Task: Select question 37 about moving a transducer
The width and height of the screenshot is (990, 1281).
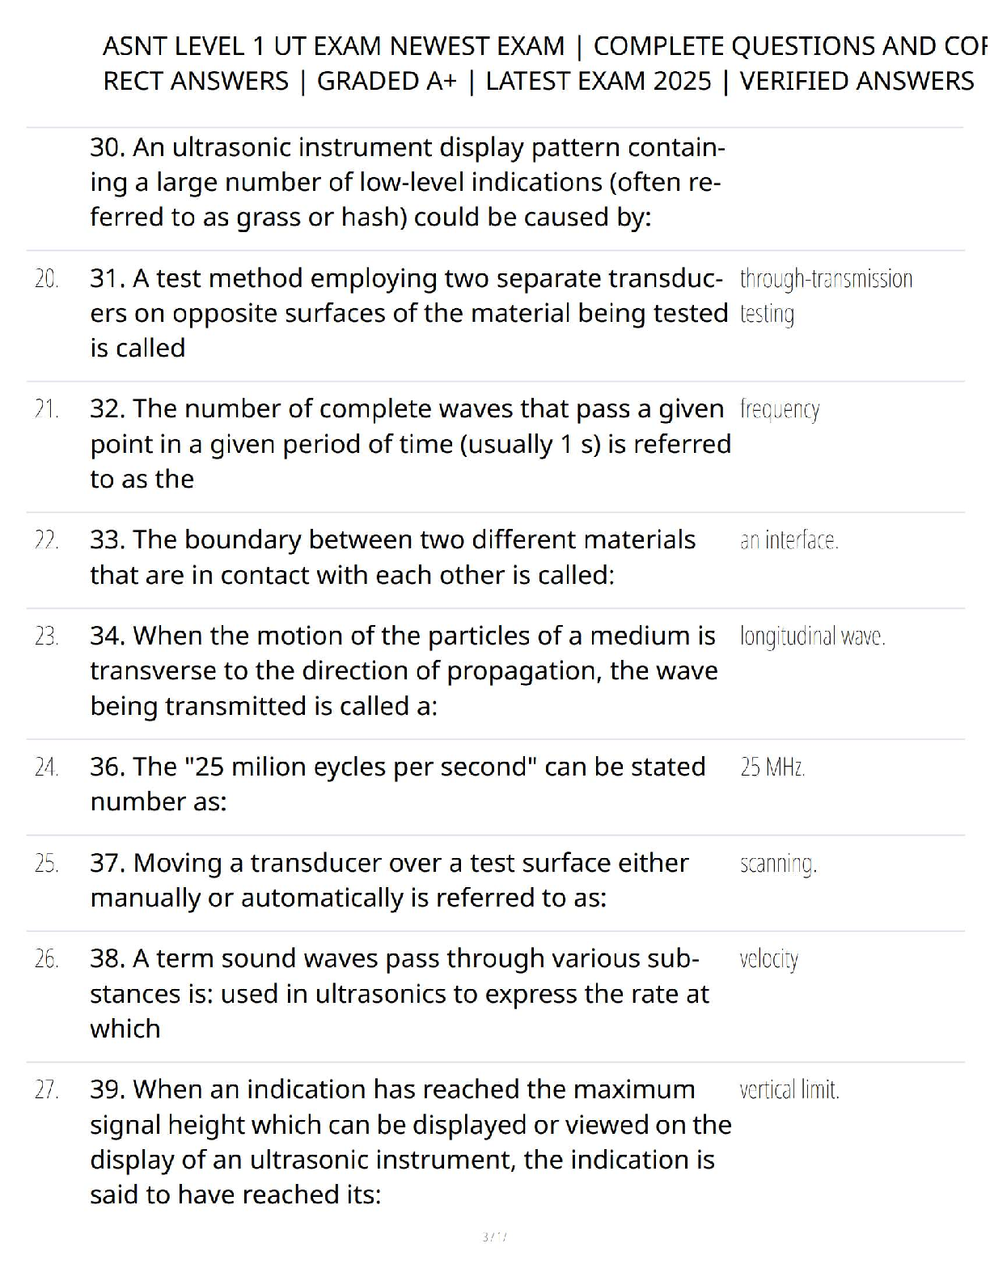Action: (389, 880)
